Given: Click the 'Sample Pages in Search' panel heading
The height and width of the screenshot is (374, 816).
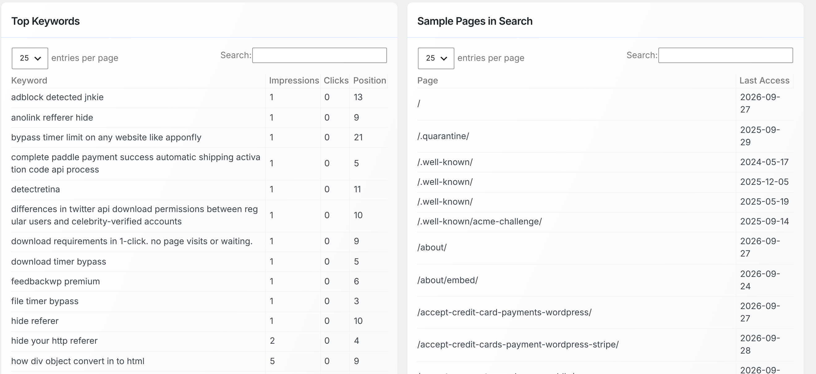Looking at the screenshot, I should [x=474, y=21].
